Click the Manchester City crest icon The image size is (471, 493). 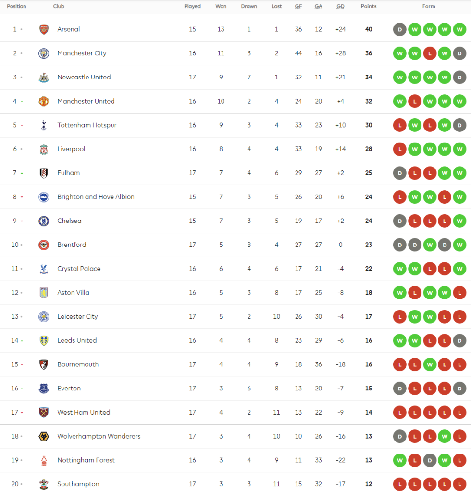click(x=44, y=53)
